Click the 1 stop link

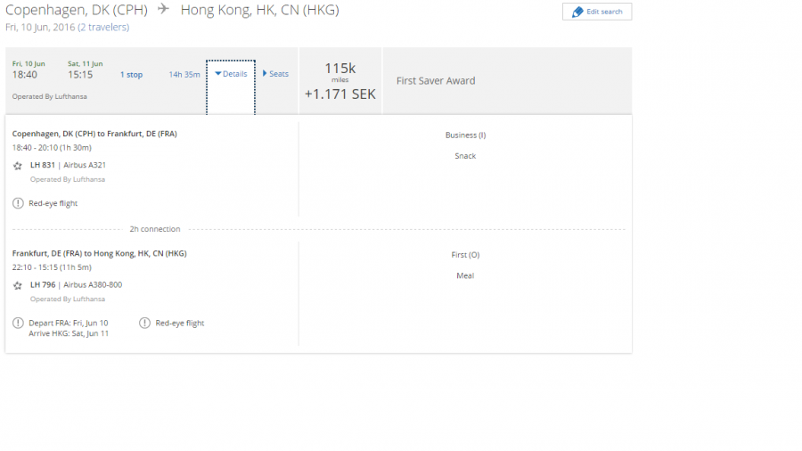click(131, 75)
